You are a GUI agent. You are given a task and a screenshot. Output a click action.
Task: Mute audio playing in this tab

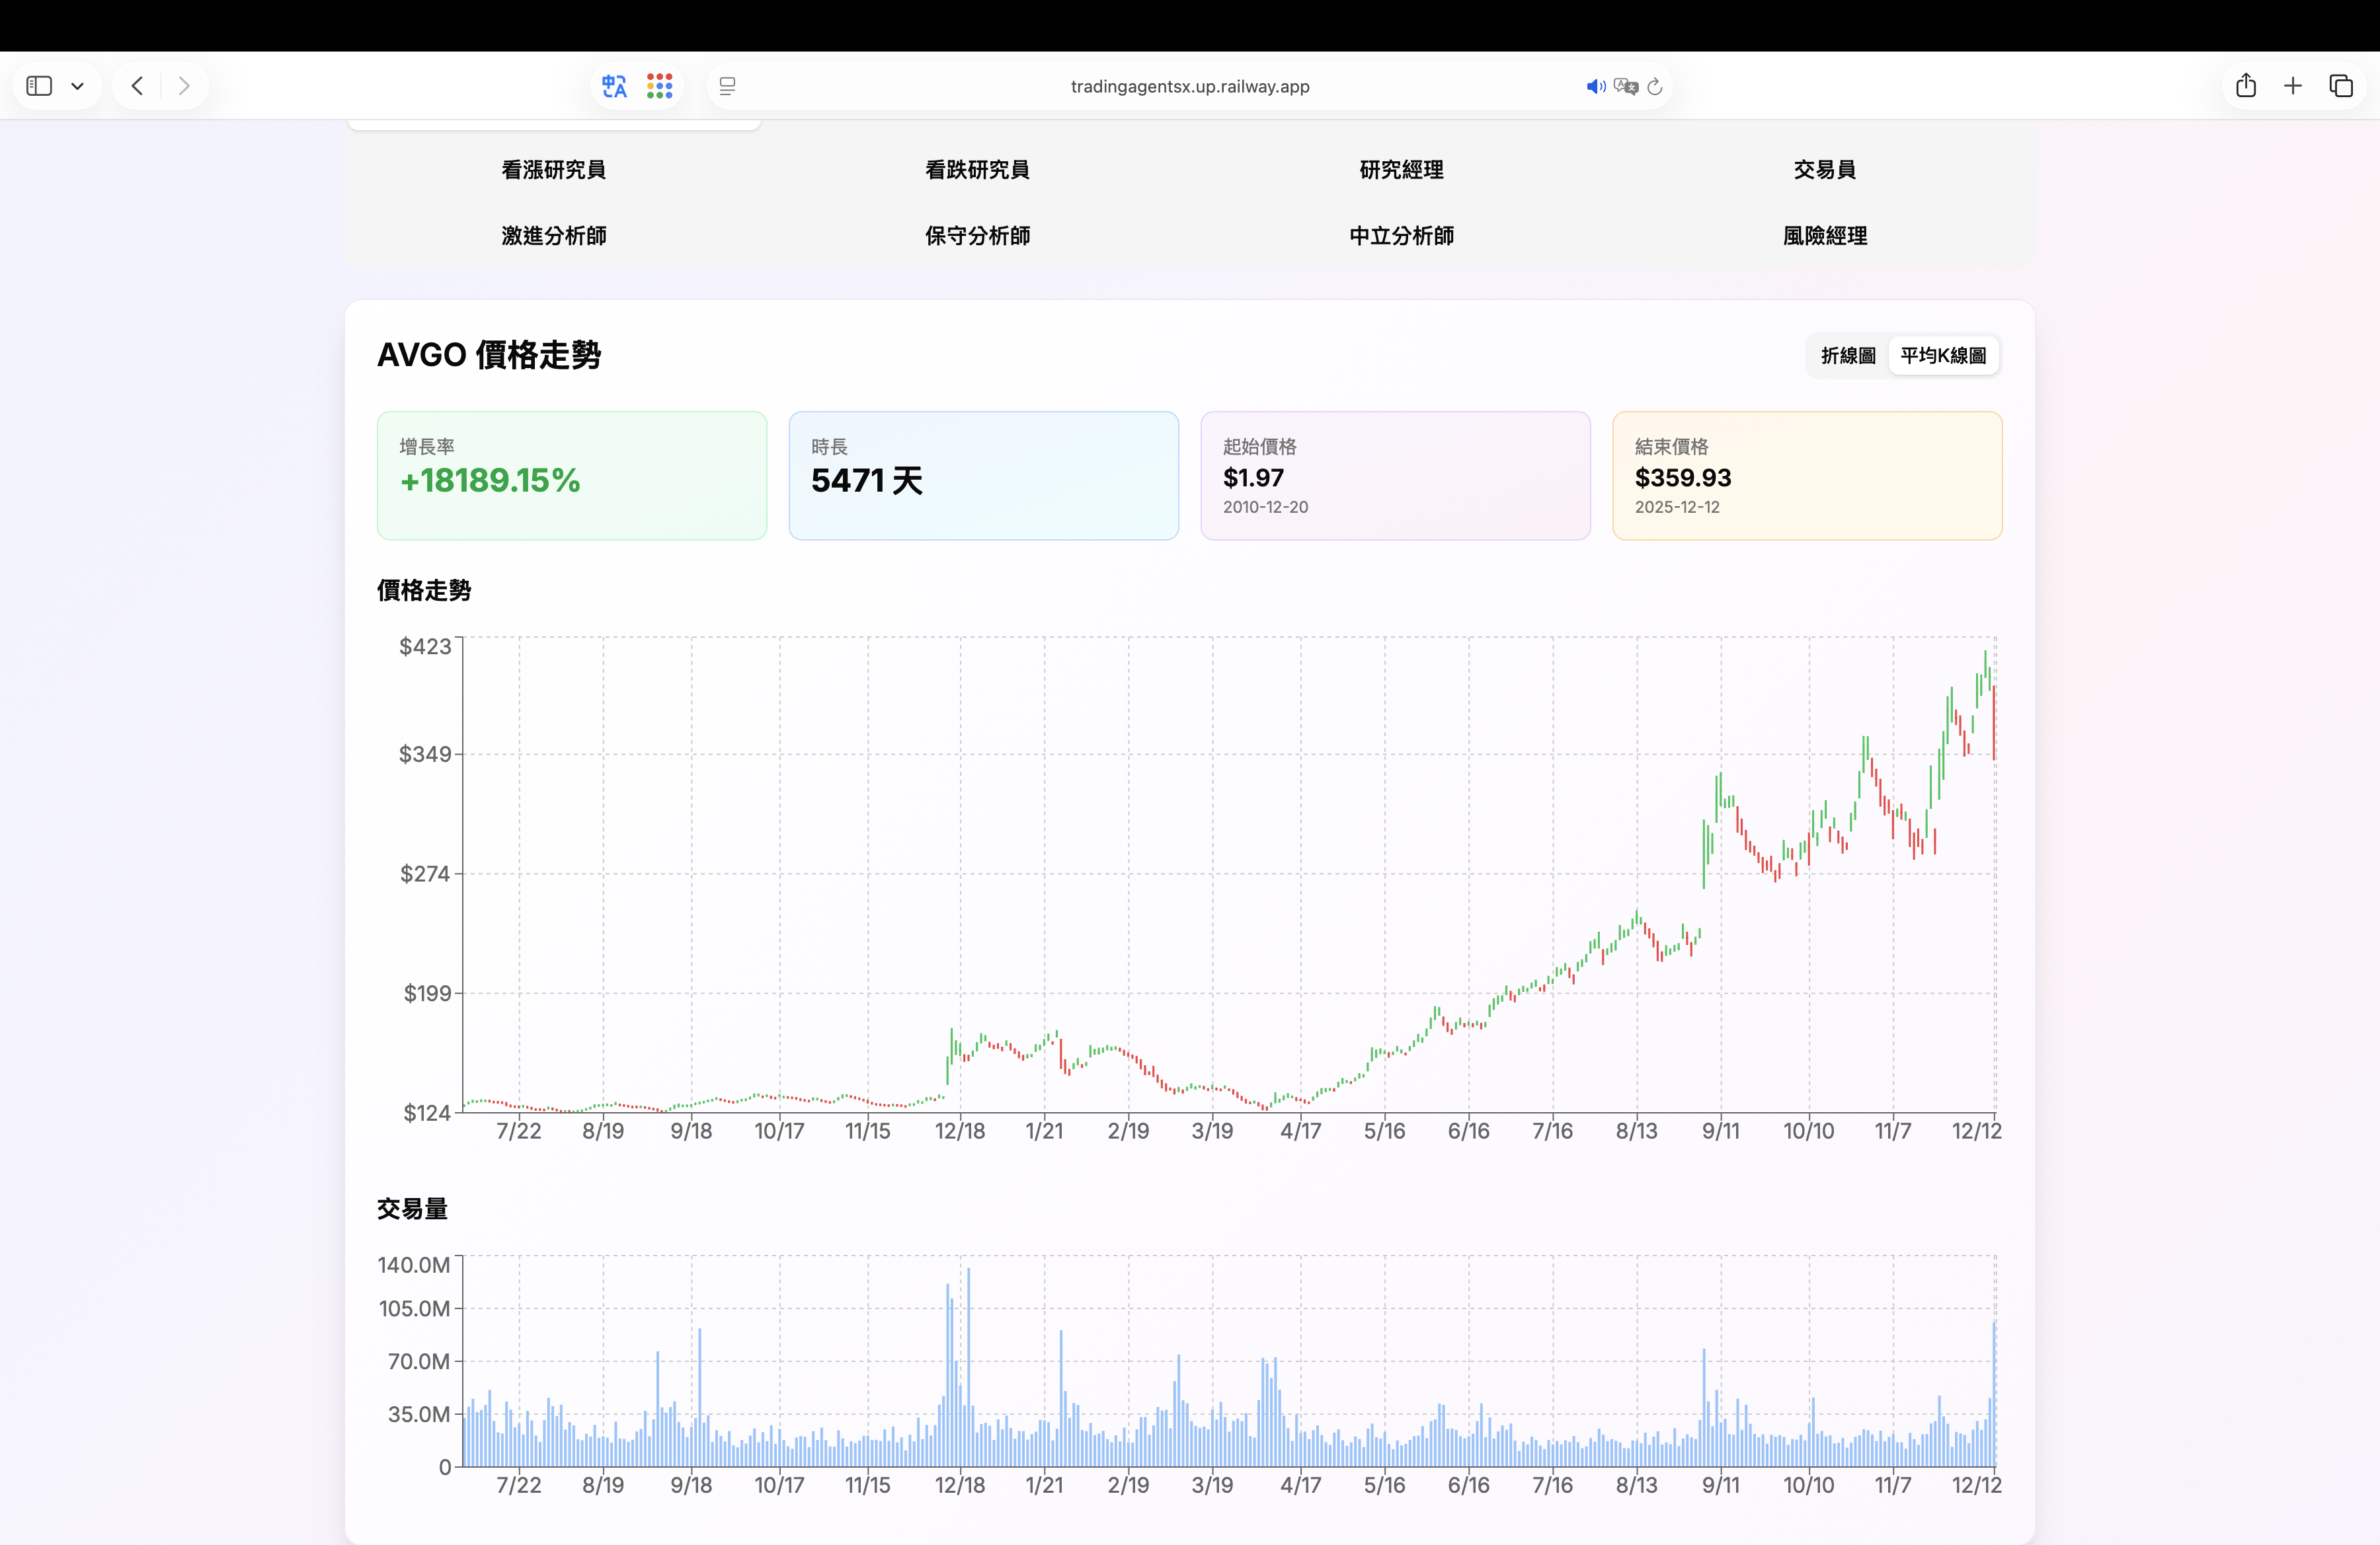[x=1596, y=86]
